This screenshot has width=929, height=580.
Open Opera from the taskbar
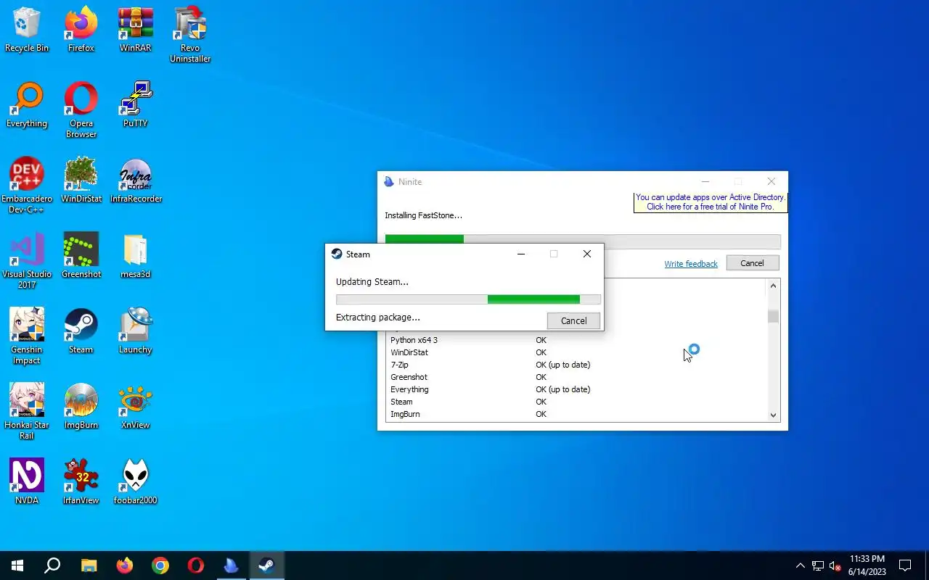click(x=195, y=565)
